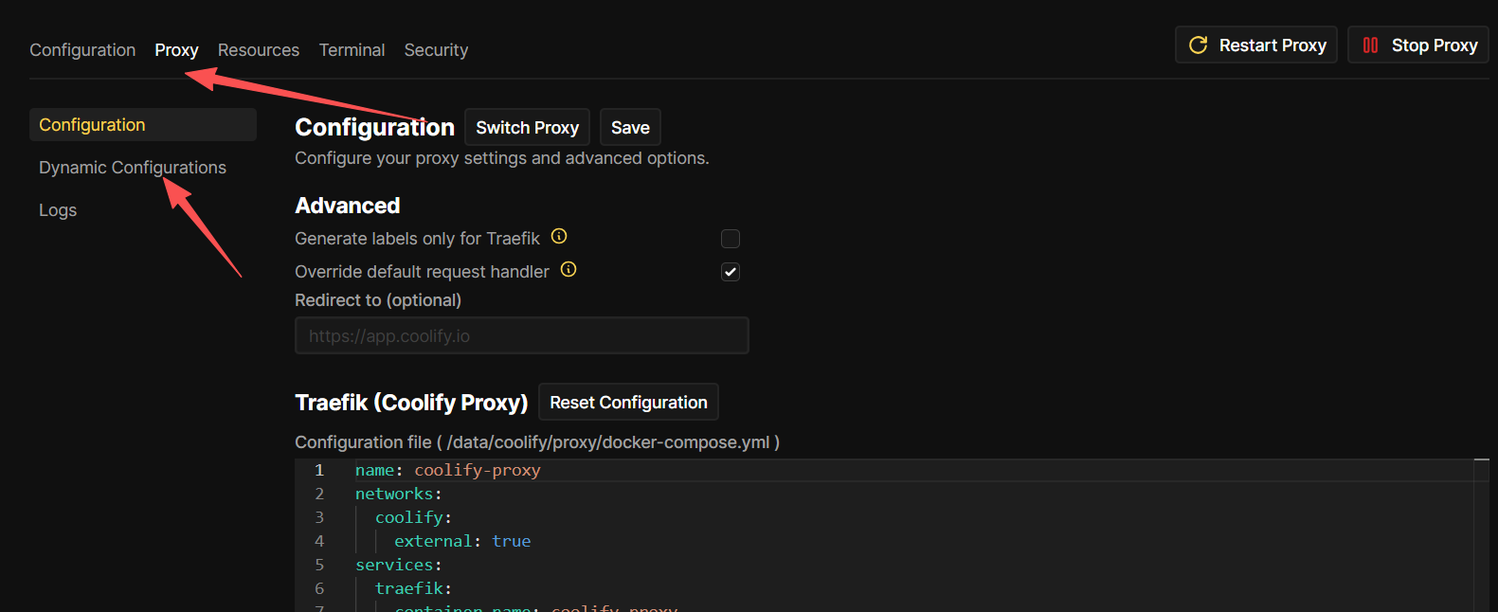Open Dynamic Configurations in sidebar
This screenshot has height=612, width=1498.
click(133, 168)
